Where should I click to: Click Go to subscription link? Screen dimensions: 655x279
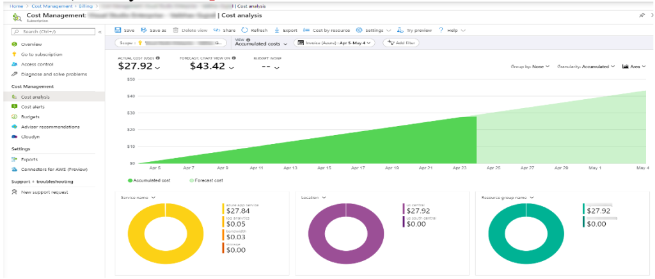point(42,54)
